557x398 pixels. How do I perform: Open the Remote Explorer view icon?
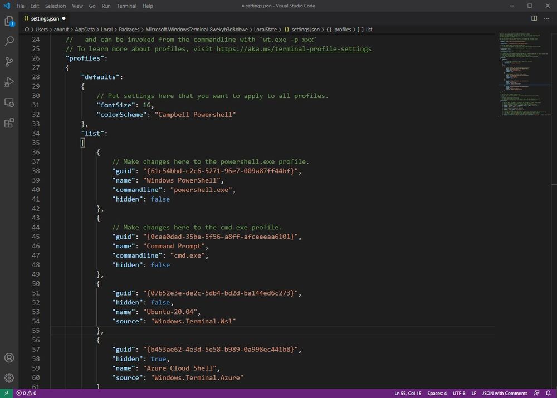[x=9, y=102]
